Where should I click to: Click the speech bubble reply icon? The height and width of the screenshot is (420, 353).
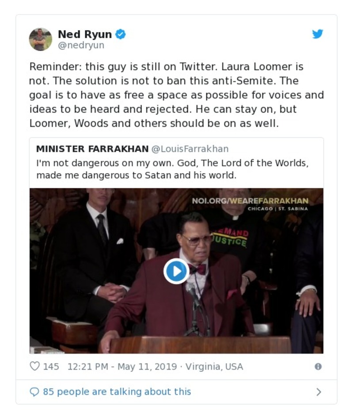(34, 392)
